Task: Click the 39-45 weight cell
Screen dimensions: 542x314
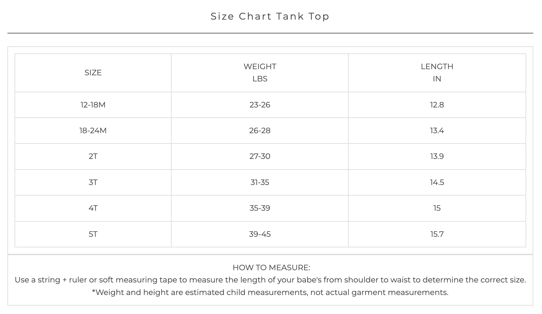Action: [x=260, y=234]
